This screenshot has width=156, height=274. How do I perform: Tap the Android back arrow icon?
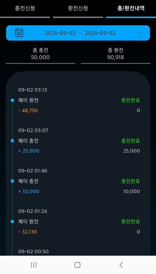(x=121, y=265)
